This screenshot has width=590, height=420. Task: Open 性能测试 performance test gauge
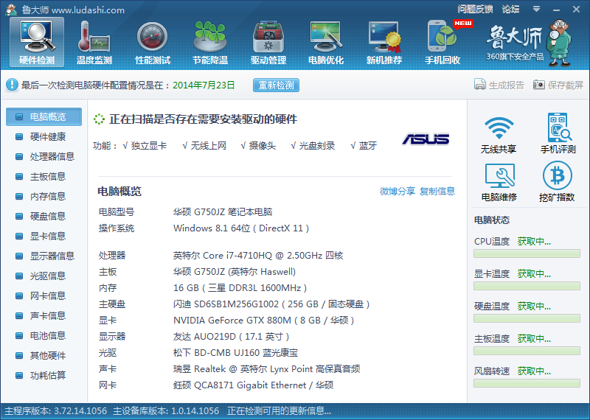(153, 42)
